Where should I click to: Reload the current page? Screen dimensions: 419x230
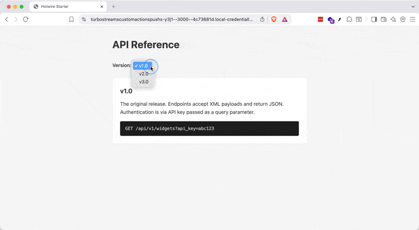26,19
